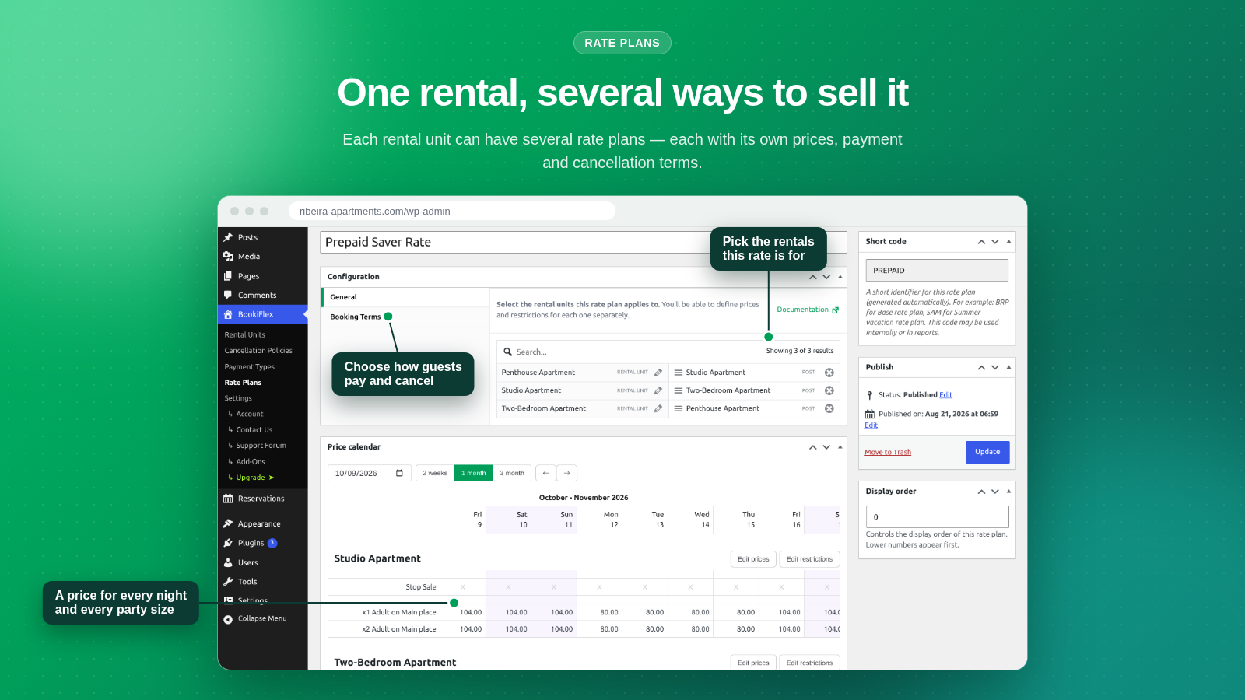The height and width of the screenshot is (700, 1245).
Task: Click drag handle of selected Penthouse Apartment
Action: tap(679, 408)
